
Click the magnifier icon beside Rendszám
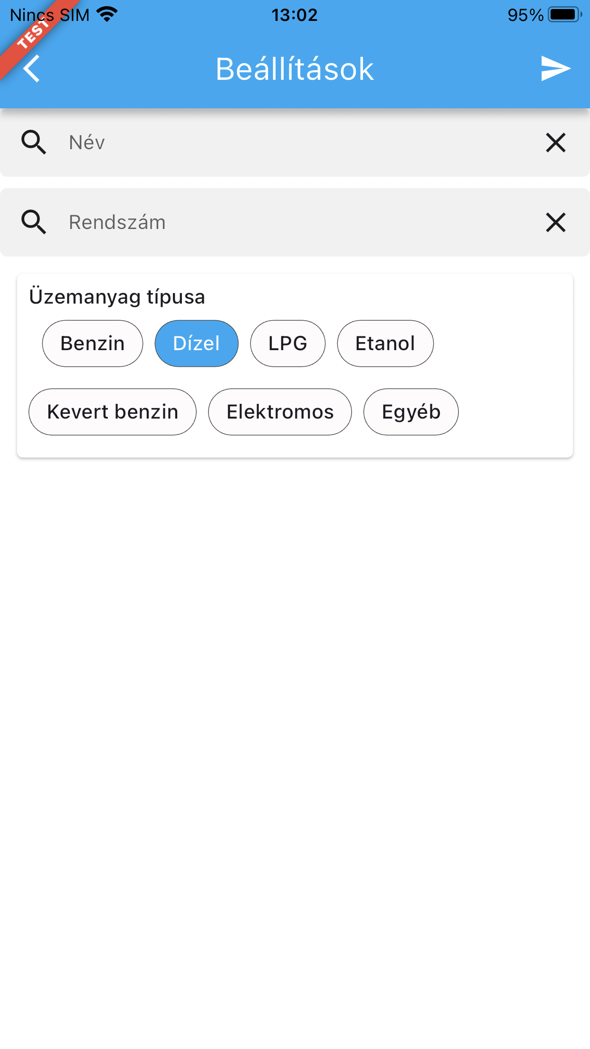34,222
